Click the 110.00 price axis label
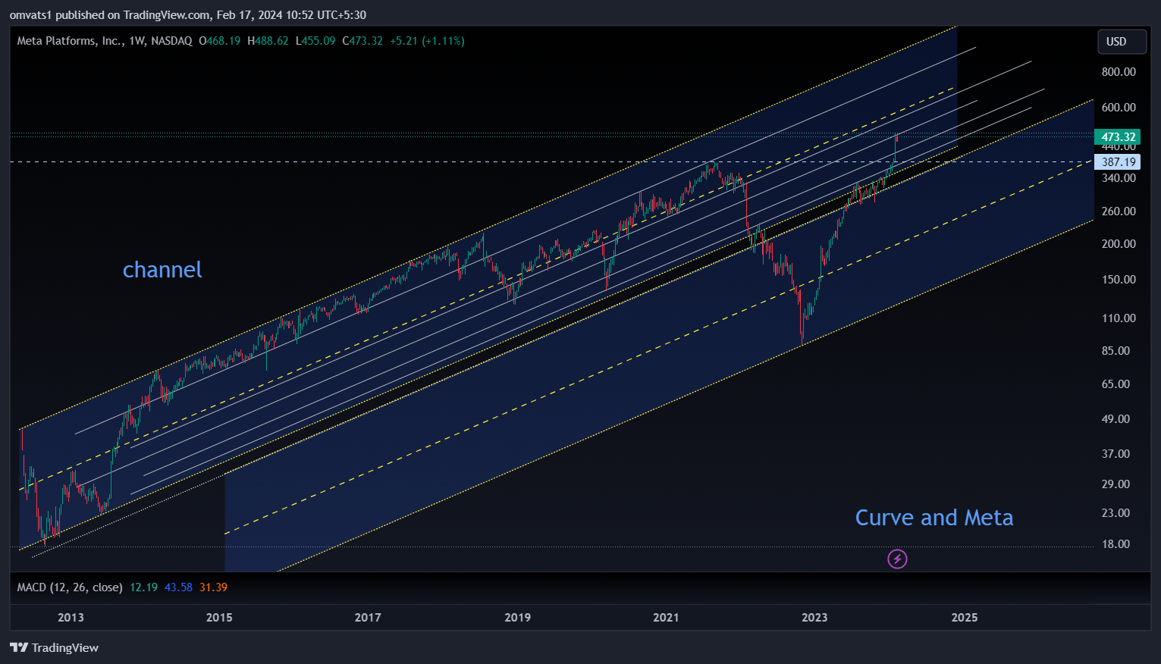The width and height of the screenshot is (1161, 664). [1119, 318]
